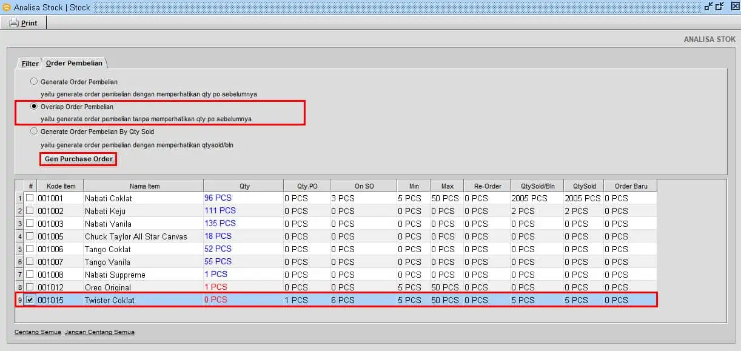The width and height of the screenshot is (741, 351).
Task: Check the Tango Coklat row checkbox
Action: point(30,249)
